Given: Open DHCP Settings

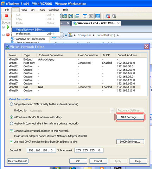Looking at the screenshot, I should point(130,142).
